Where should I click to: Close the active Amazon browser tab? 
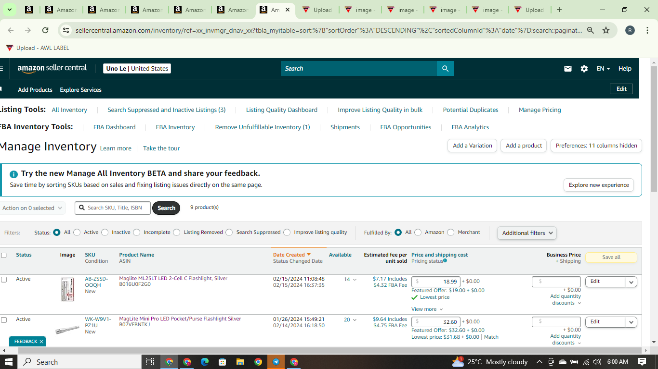tap(288, 10)
